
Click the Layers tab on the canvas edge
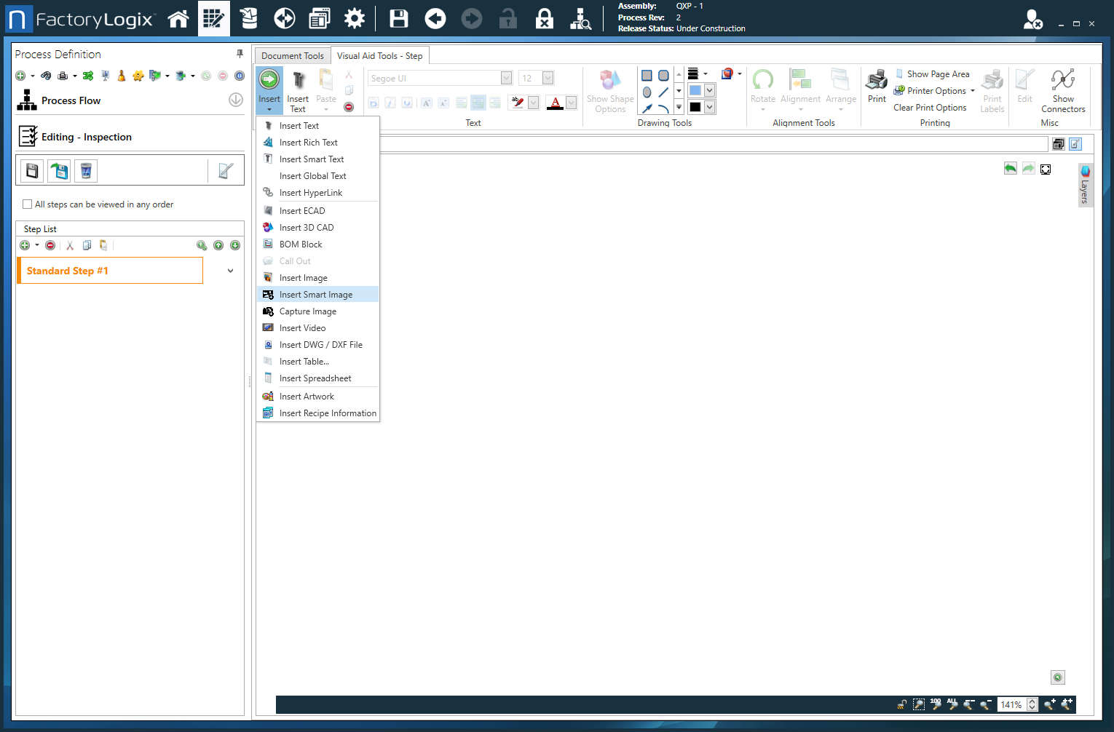tap(1086, 185)
